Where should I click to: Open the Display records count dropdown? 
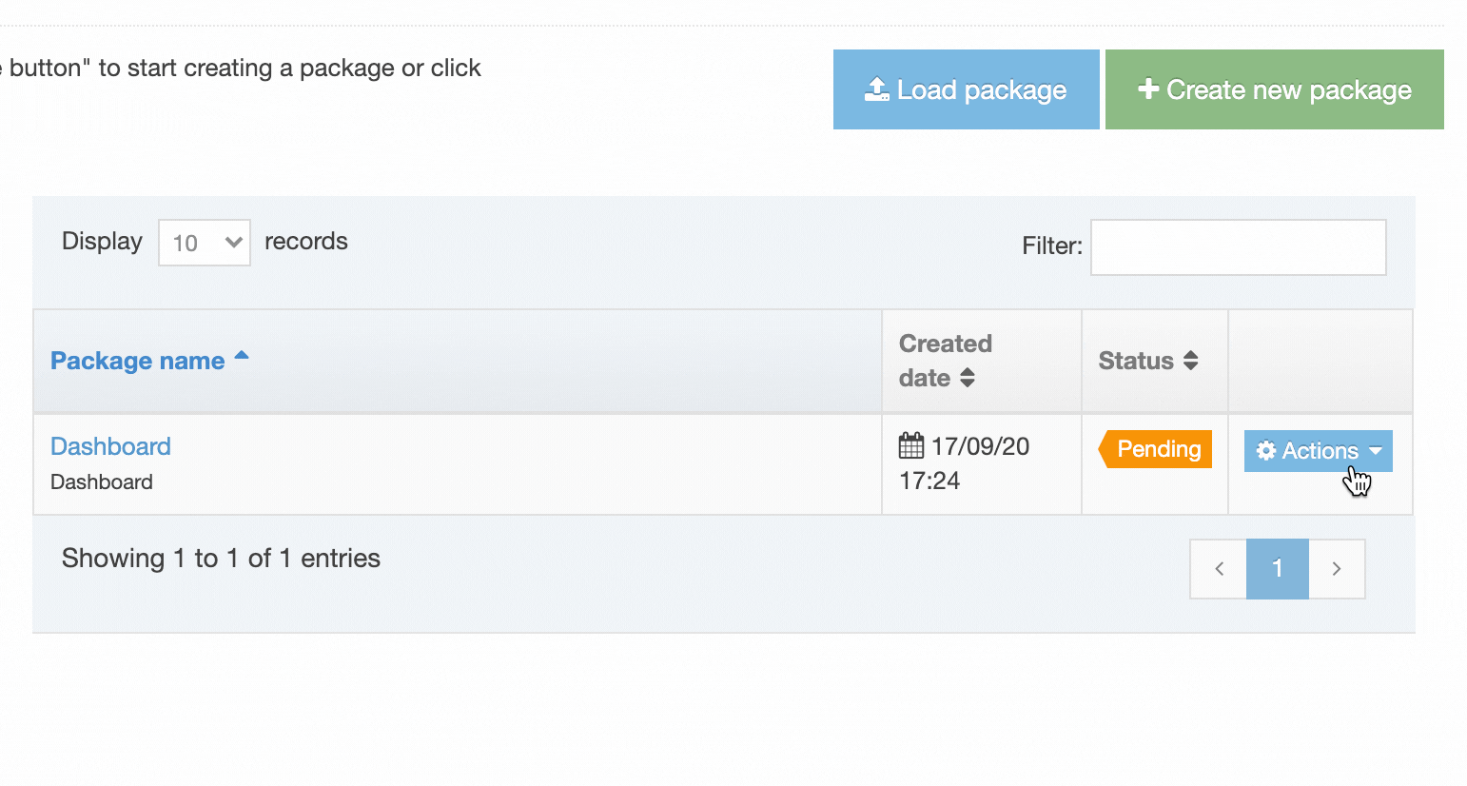coord(204,243)
